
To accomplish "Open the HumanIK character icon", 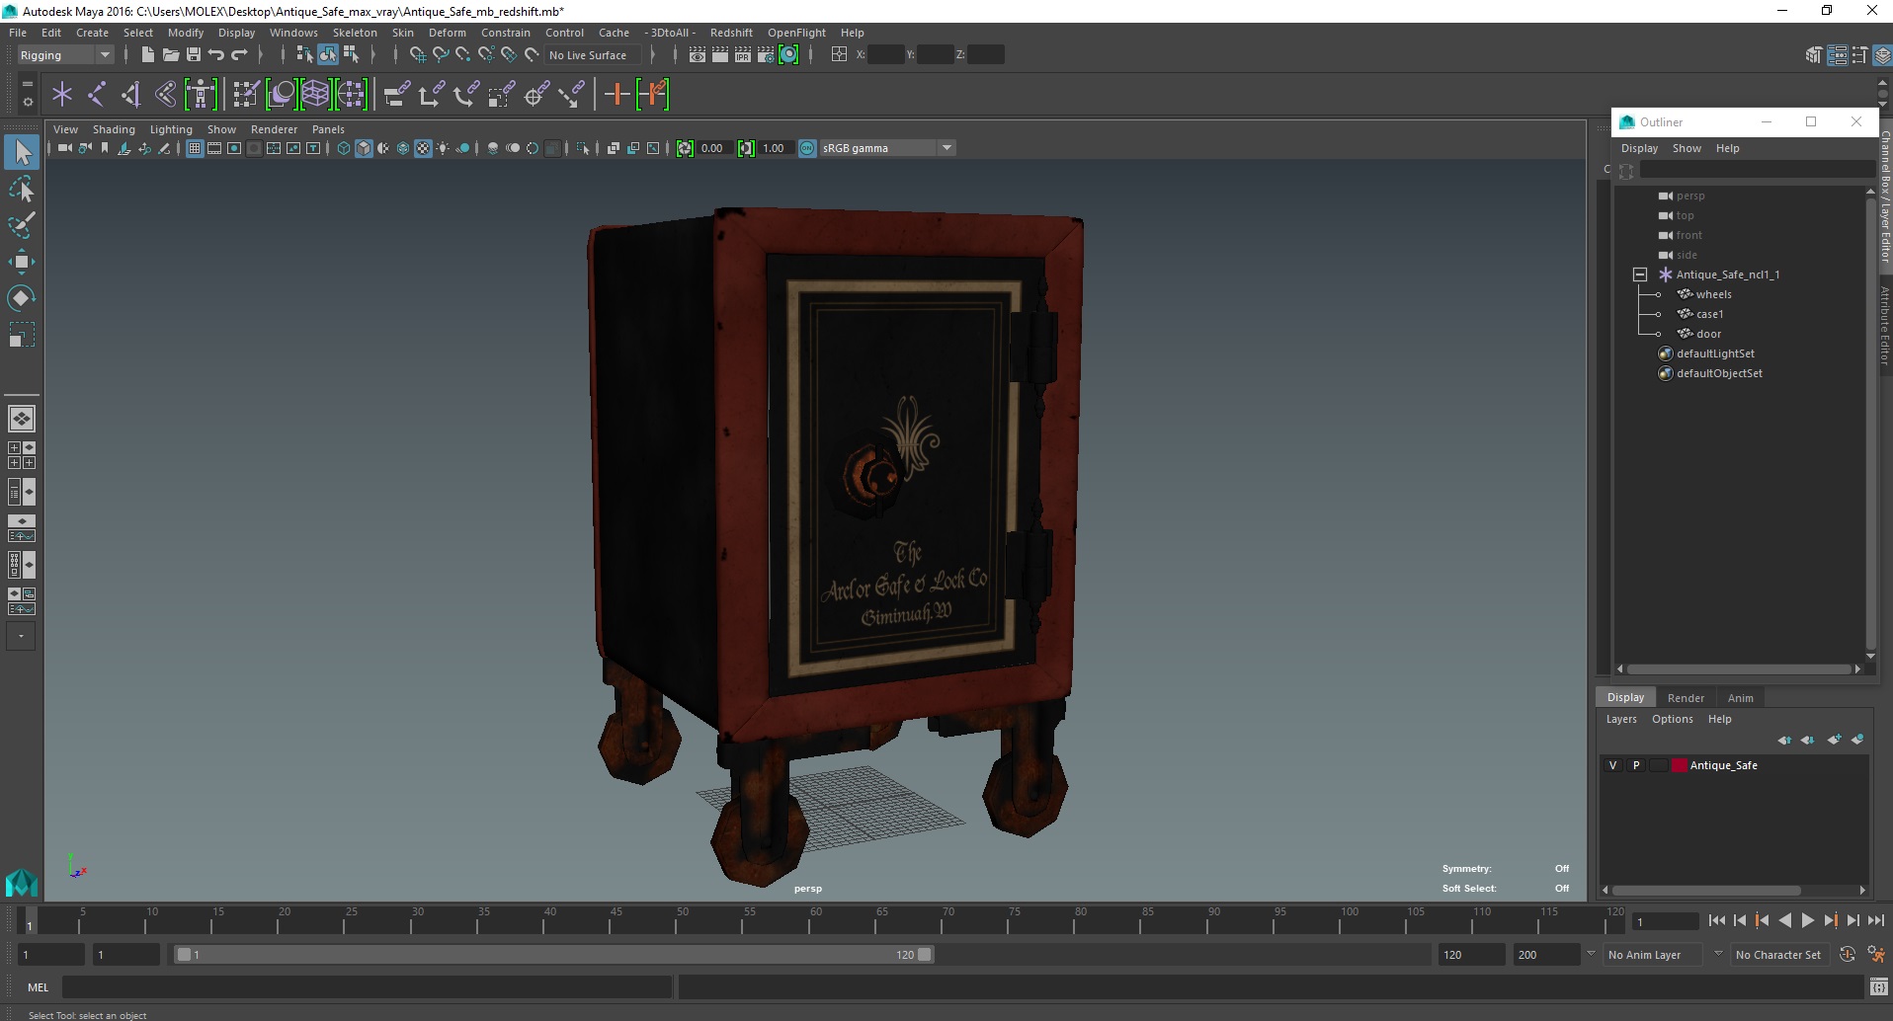I will 201,94.
